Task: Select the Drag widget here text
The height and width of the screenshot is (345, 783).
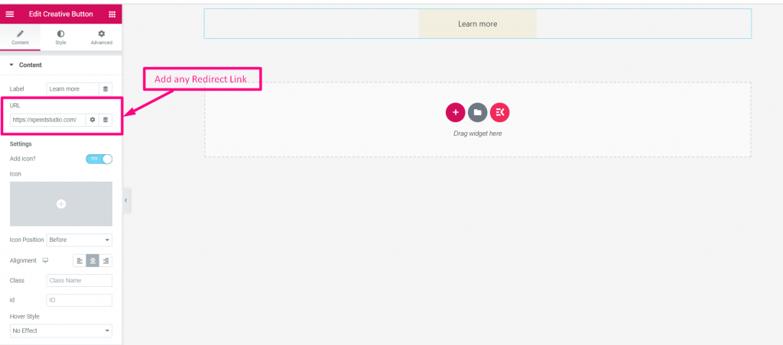Action: (477, 134)
